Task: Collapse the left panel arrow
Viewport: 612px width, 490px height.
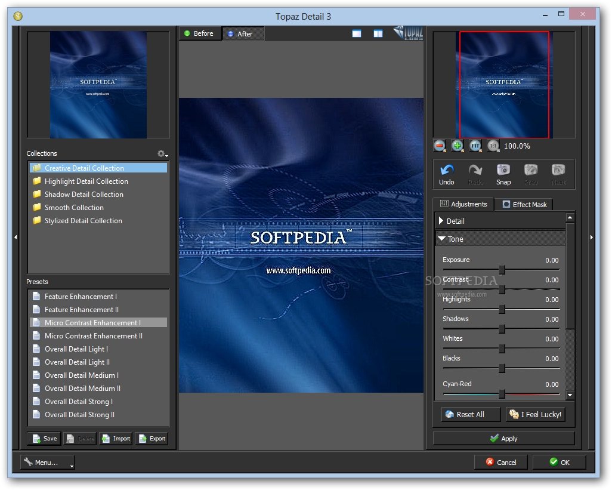Action: 16,237
